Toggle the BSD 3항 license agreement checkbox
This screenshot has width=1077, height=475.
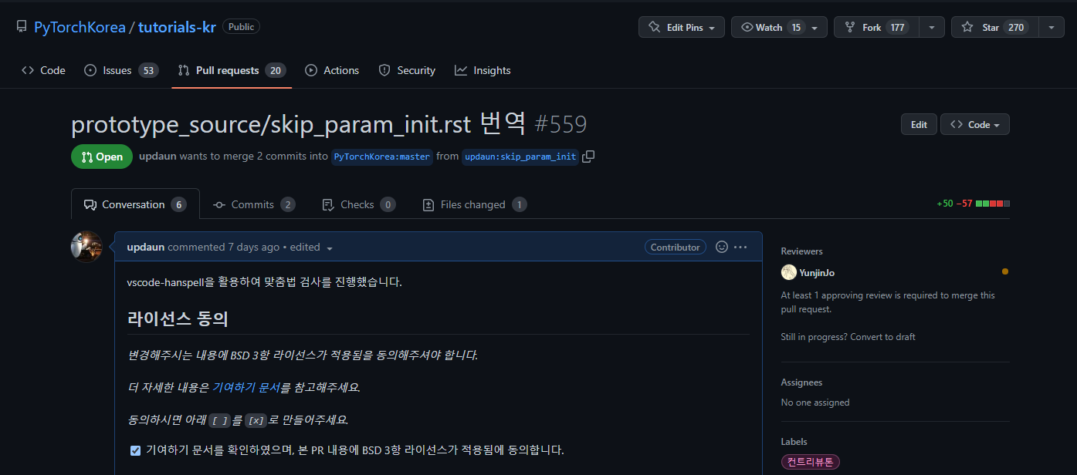coord(135,450)
